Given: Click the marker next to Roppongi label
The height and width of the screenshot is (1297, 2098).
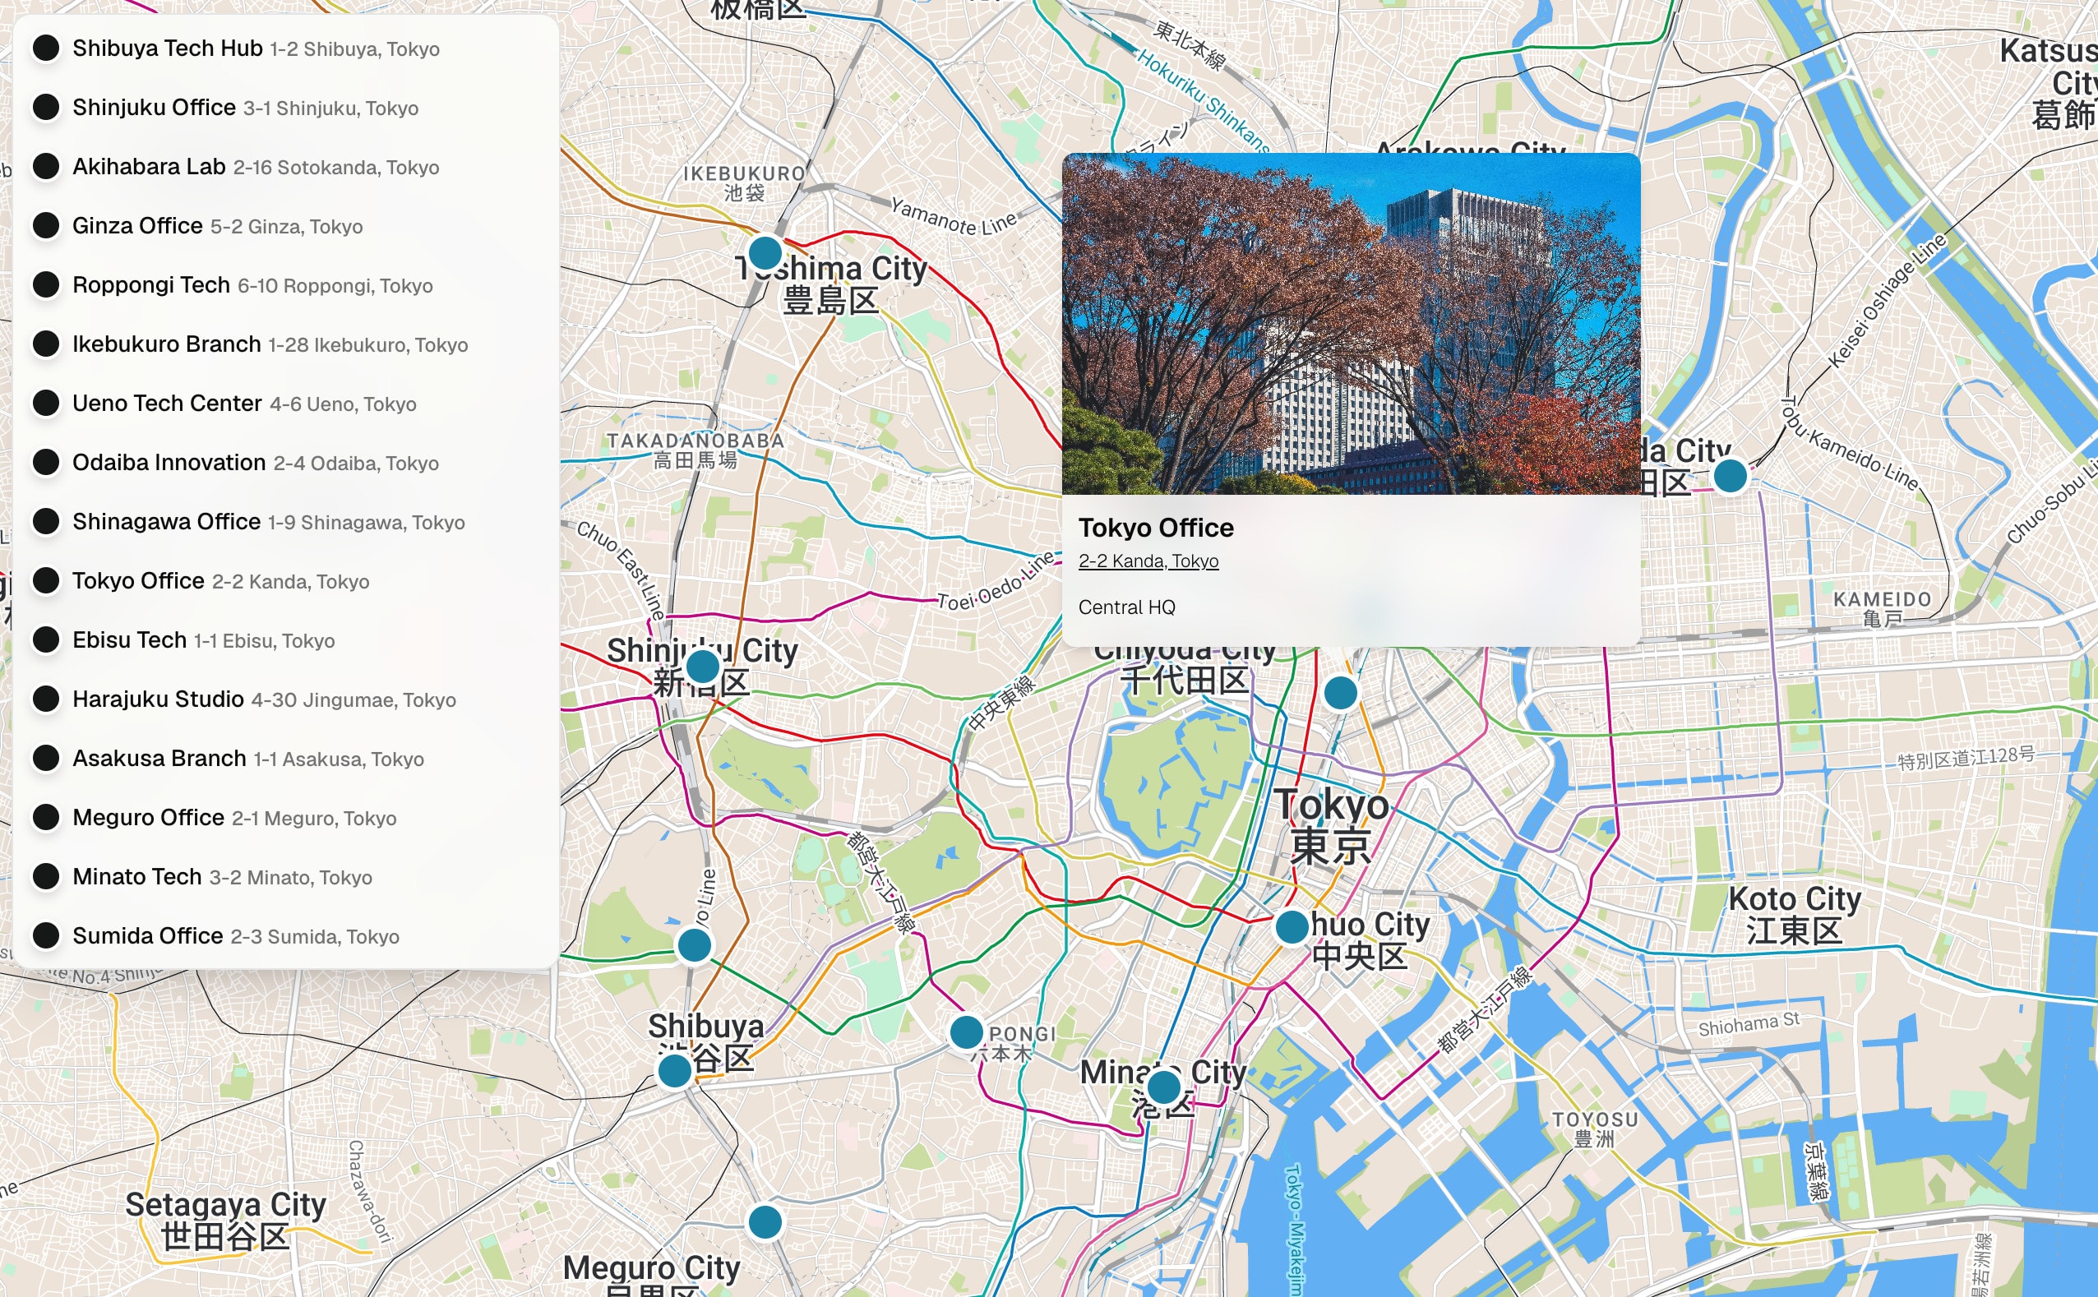Looking at the screenshot, I should [966, 1032].
